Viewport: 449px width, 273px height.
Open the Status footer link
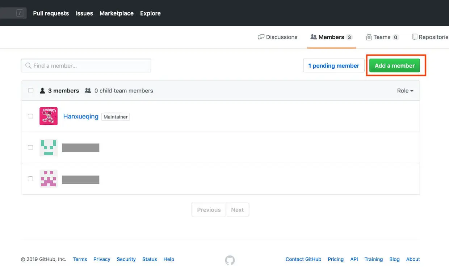point(150,259)
